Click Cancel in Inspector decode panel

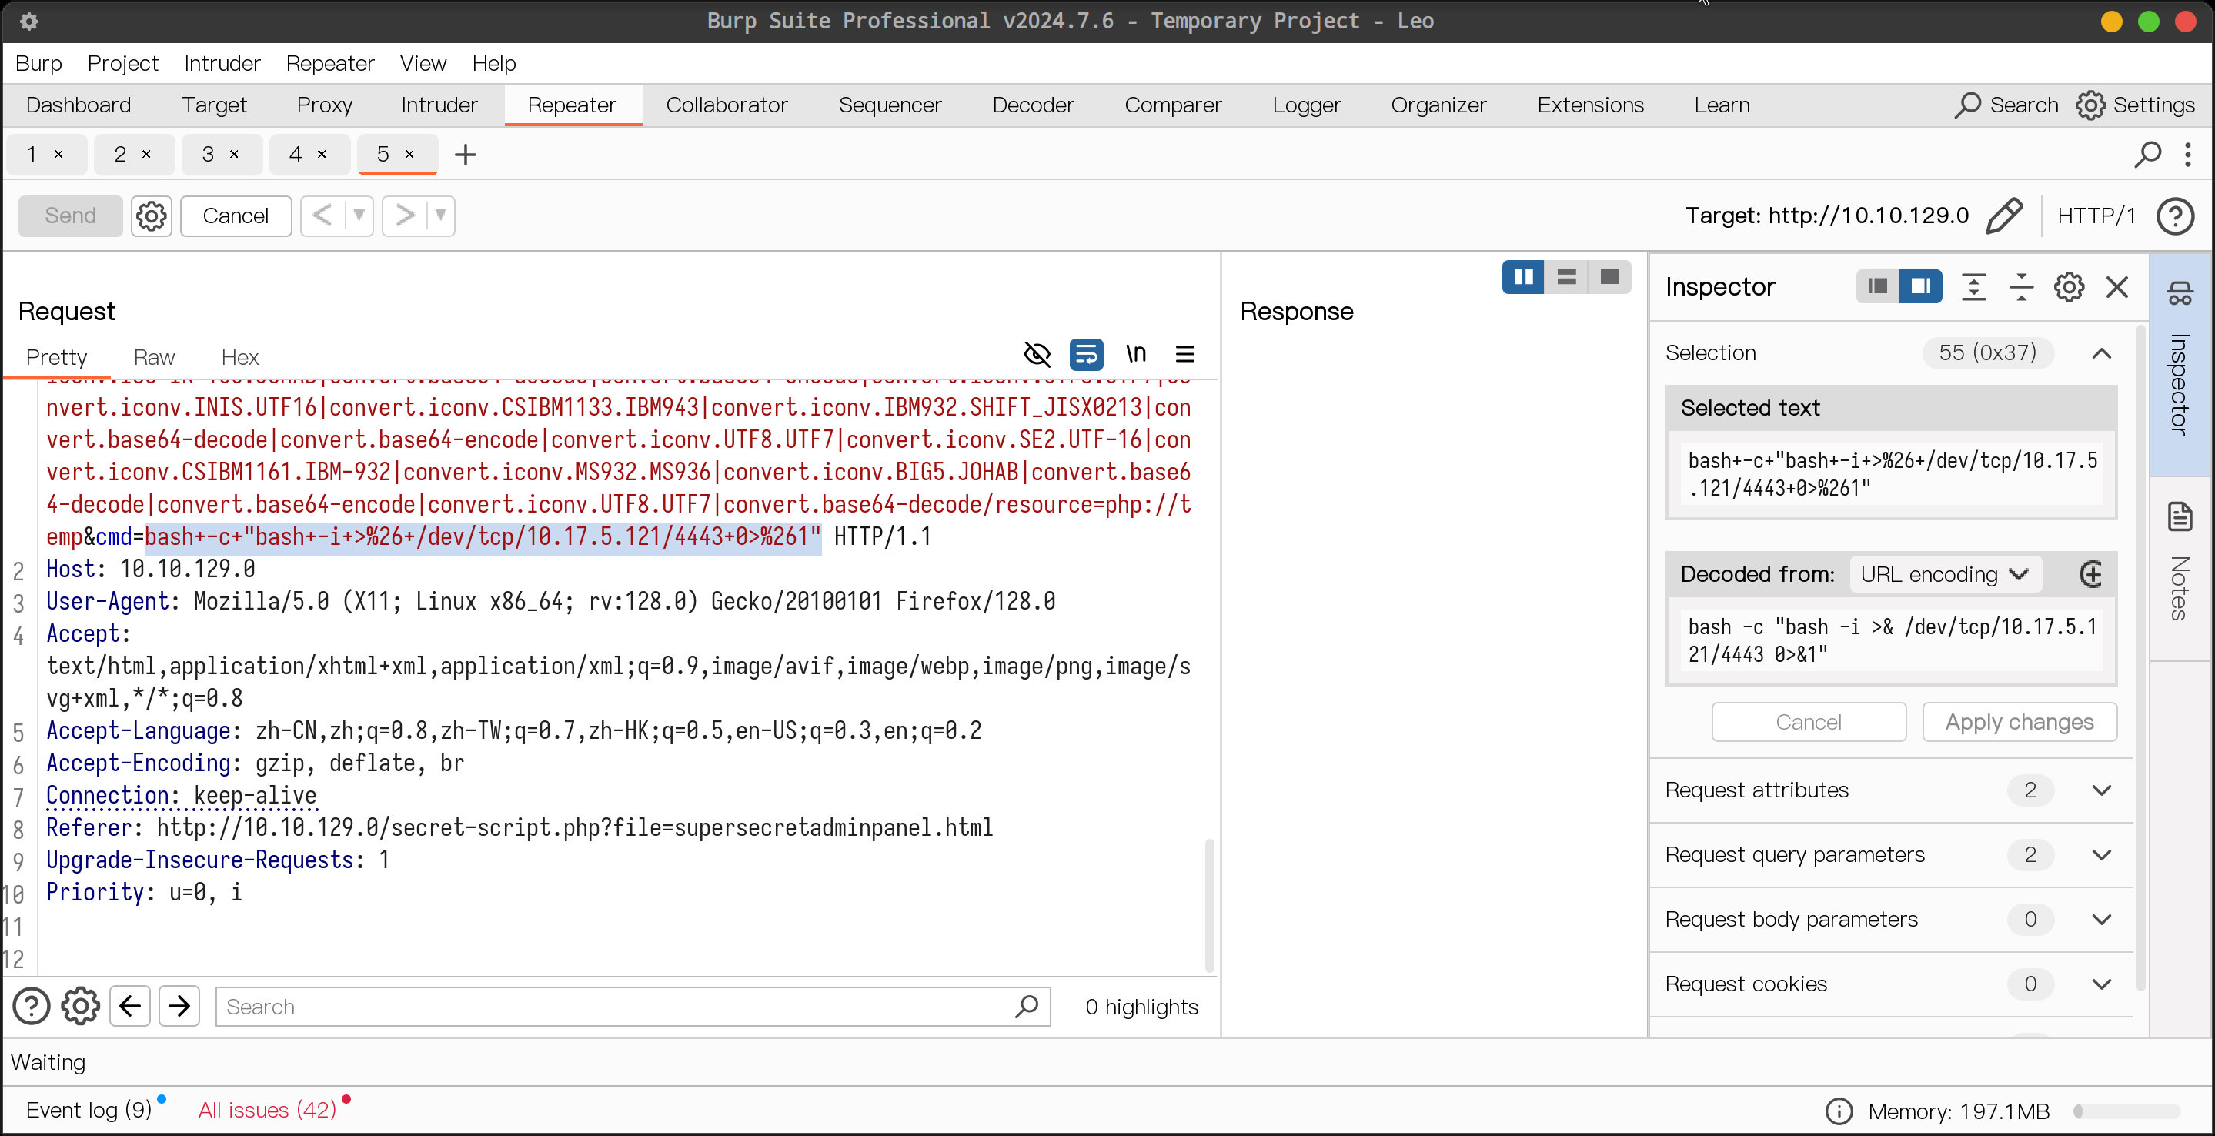click(1809, 723)
